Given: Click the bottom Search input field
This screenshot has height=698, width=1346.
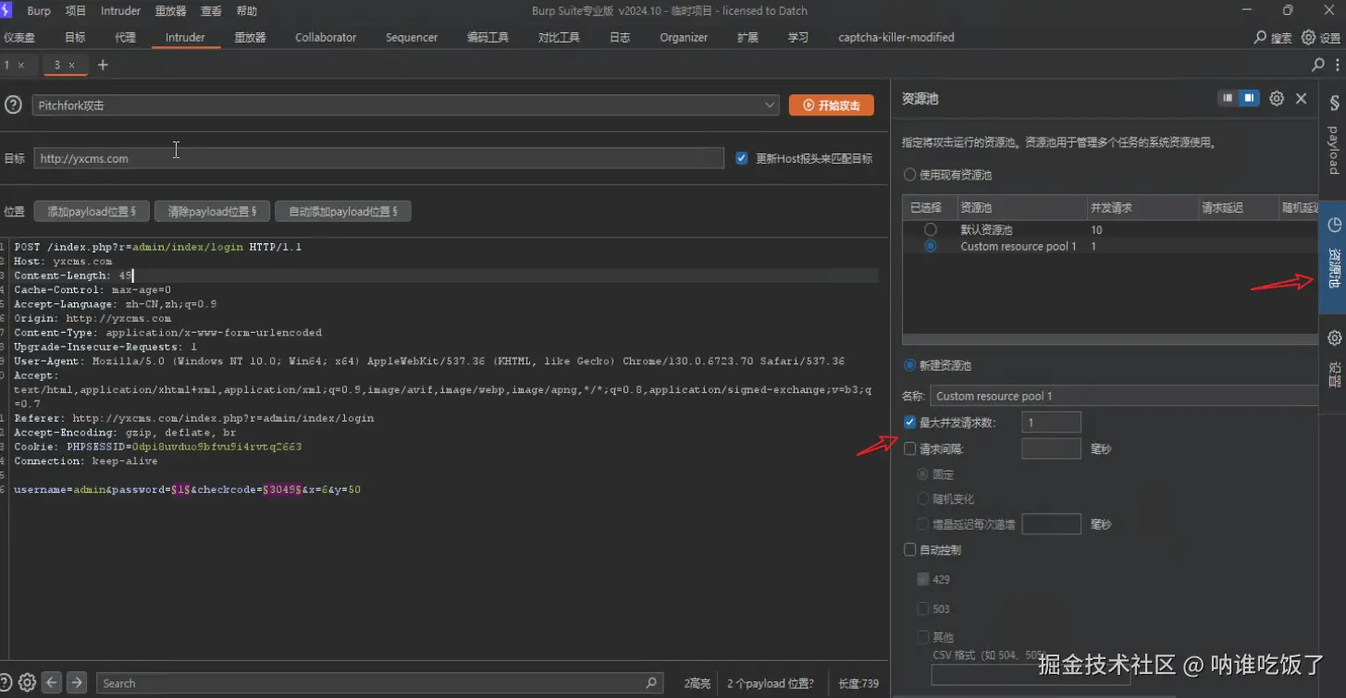Looking at the screenshot, I should [379, 683].
